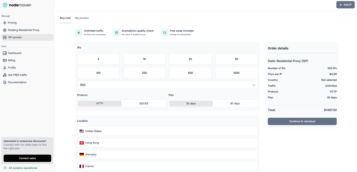357x172 pixels.
Task: Click the $4.99 price per IP
Action: point(333,74)
